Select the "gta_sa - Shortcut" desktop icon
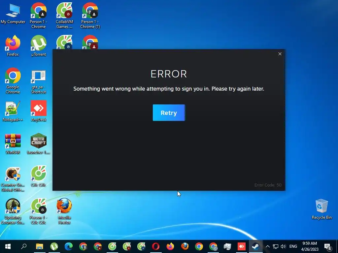Viewport: 338px width, 253px height. 38,81
